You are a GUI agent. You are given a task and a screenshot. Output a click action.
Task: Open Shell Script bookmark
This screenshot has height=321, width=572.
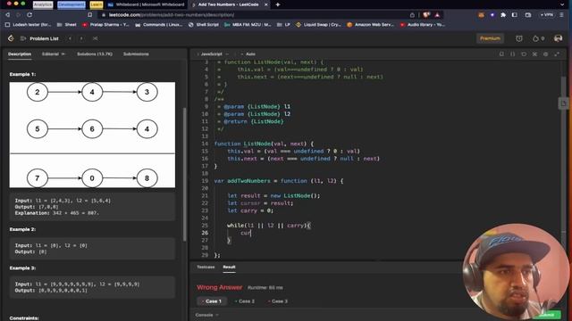(x=204, y=25)
